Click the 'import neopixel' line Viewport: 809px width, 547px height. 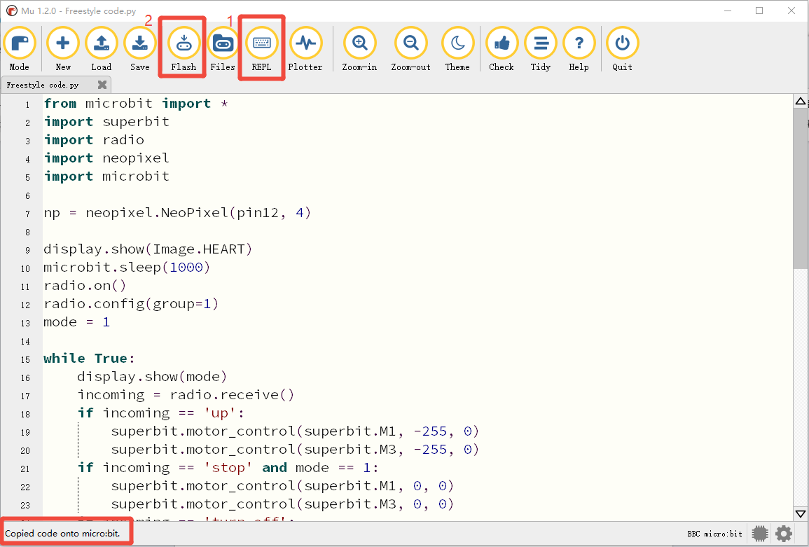click(x=106, y=158)
